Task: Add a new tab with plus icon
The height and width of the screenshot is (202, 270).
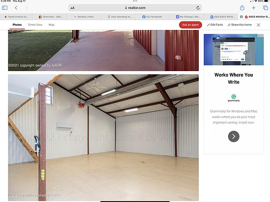Action: (x=254, y=8)
